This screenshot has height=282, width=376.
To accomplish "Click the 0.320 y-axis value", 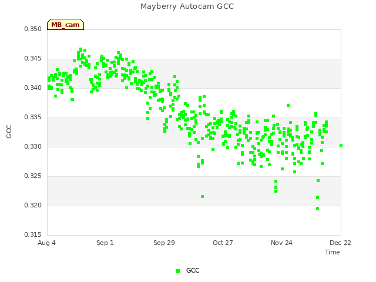I will [x=33, y=205].
